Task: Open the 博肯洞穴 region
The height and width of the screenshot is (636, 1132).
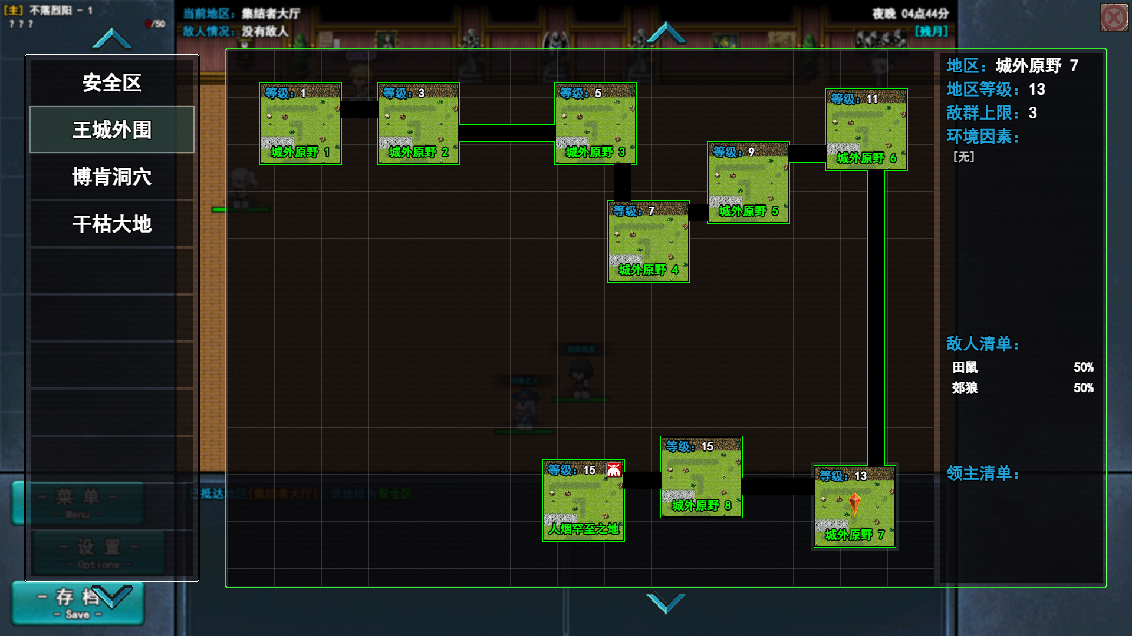Action: (x=112, y=177)
